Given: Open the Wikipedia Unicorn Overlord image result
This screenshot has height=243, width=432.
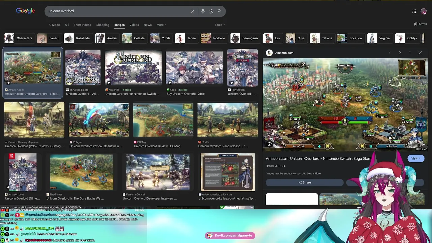Looking at the screenshot, I should (83, 67).
